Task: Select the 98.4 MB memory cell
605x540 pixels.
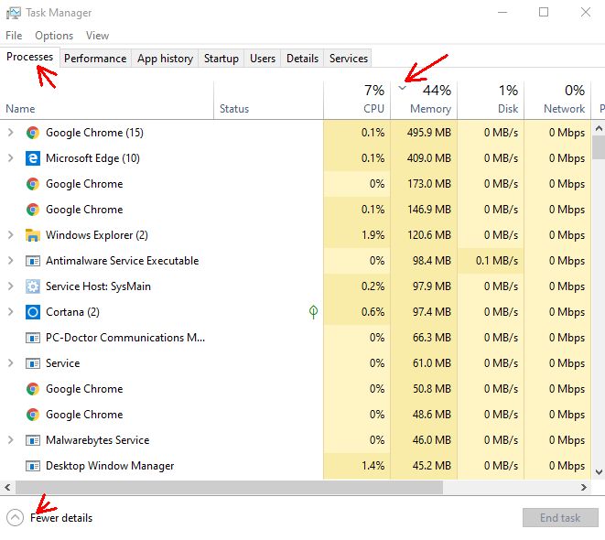Action: point(424,261)
